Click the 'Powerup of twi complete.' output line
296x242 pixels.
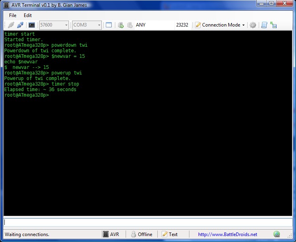coord(37,78)
